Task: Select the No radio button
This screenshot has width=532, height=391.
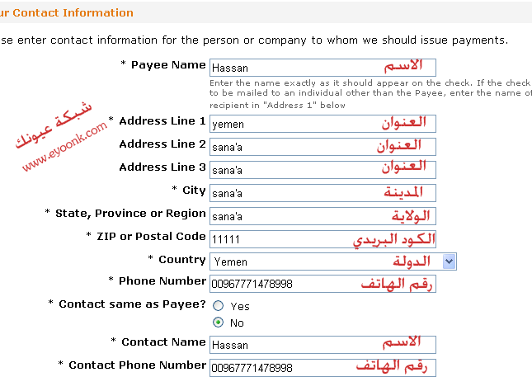Action: tap(218, 322)
